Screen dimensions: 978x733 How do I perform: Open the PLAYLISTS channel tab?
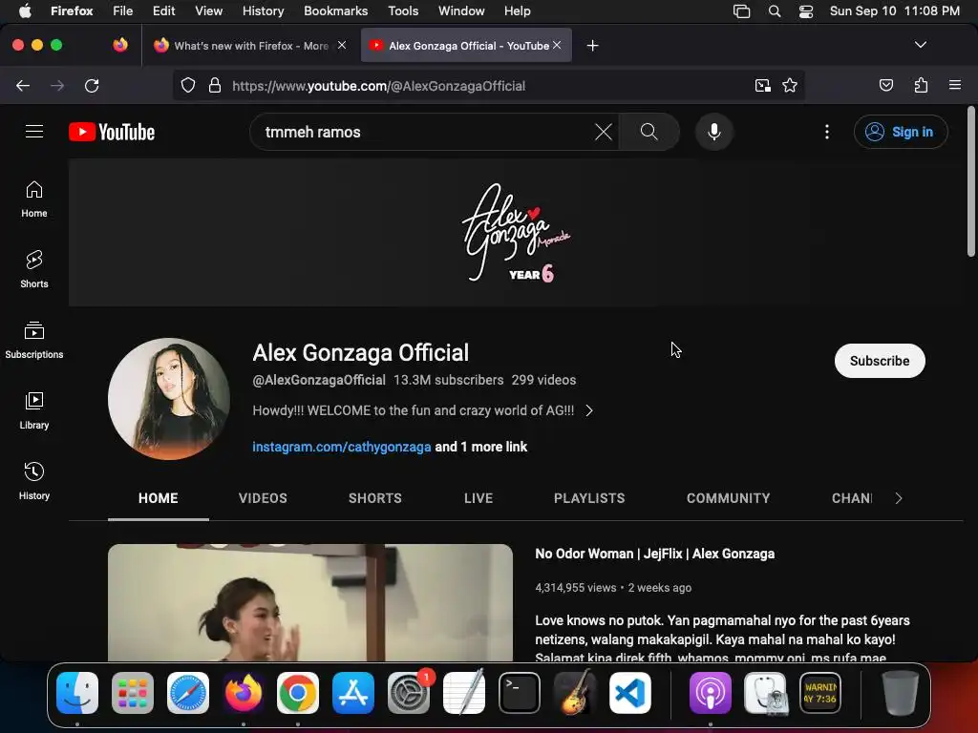click(589, 498)
